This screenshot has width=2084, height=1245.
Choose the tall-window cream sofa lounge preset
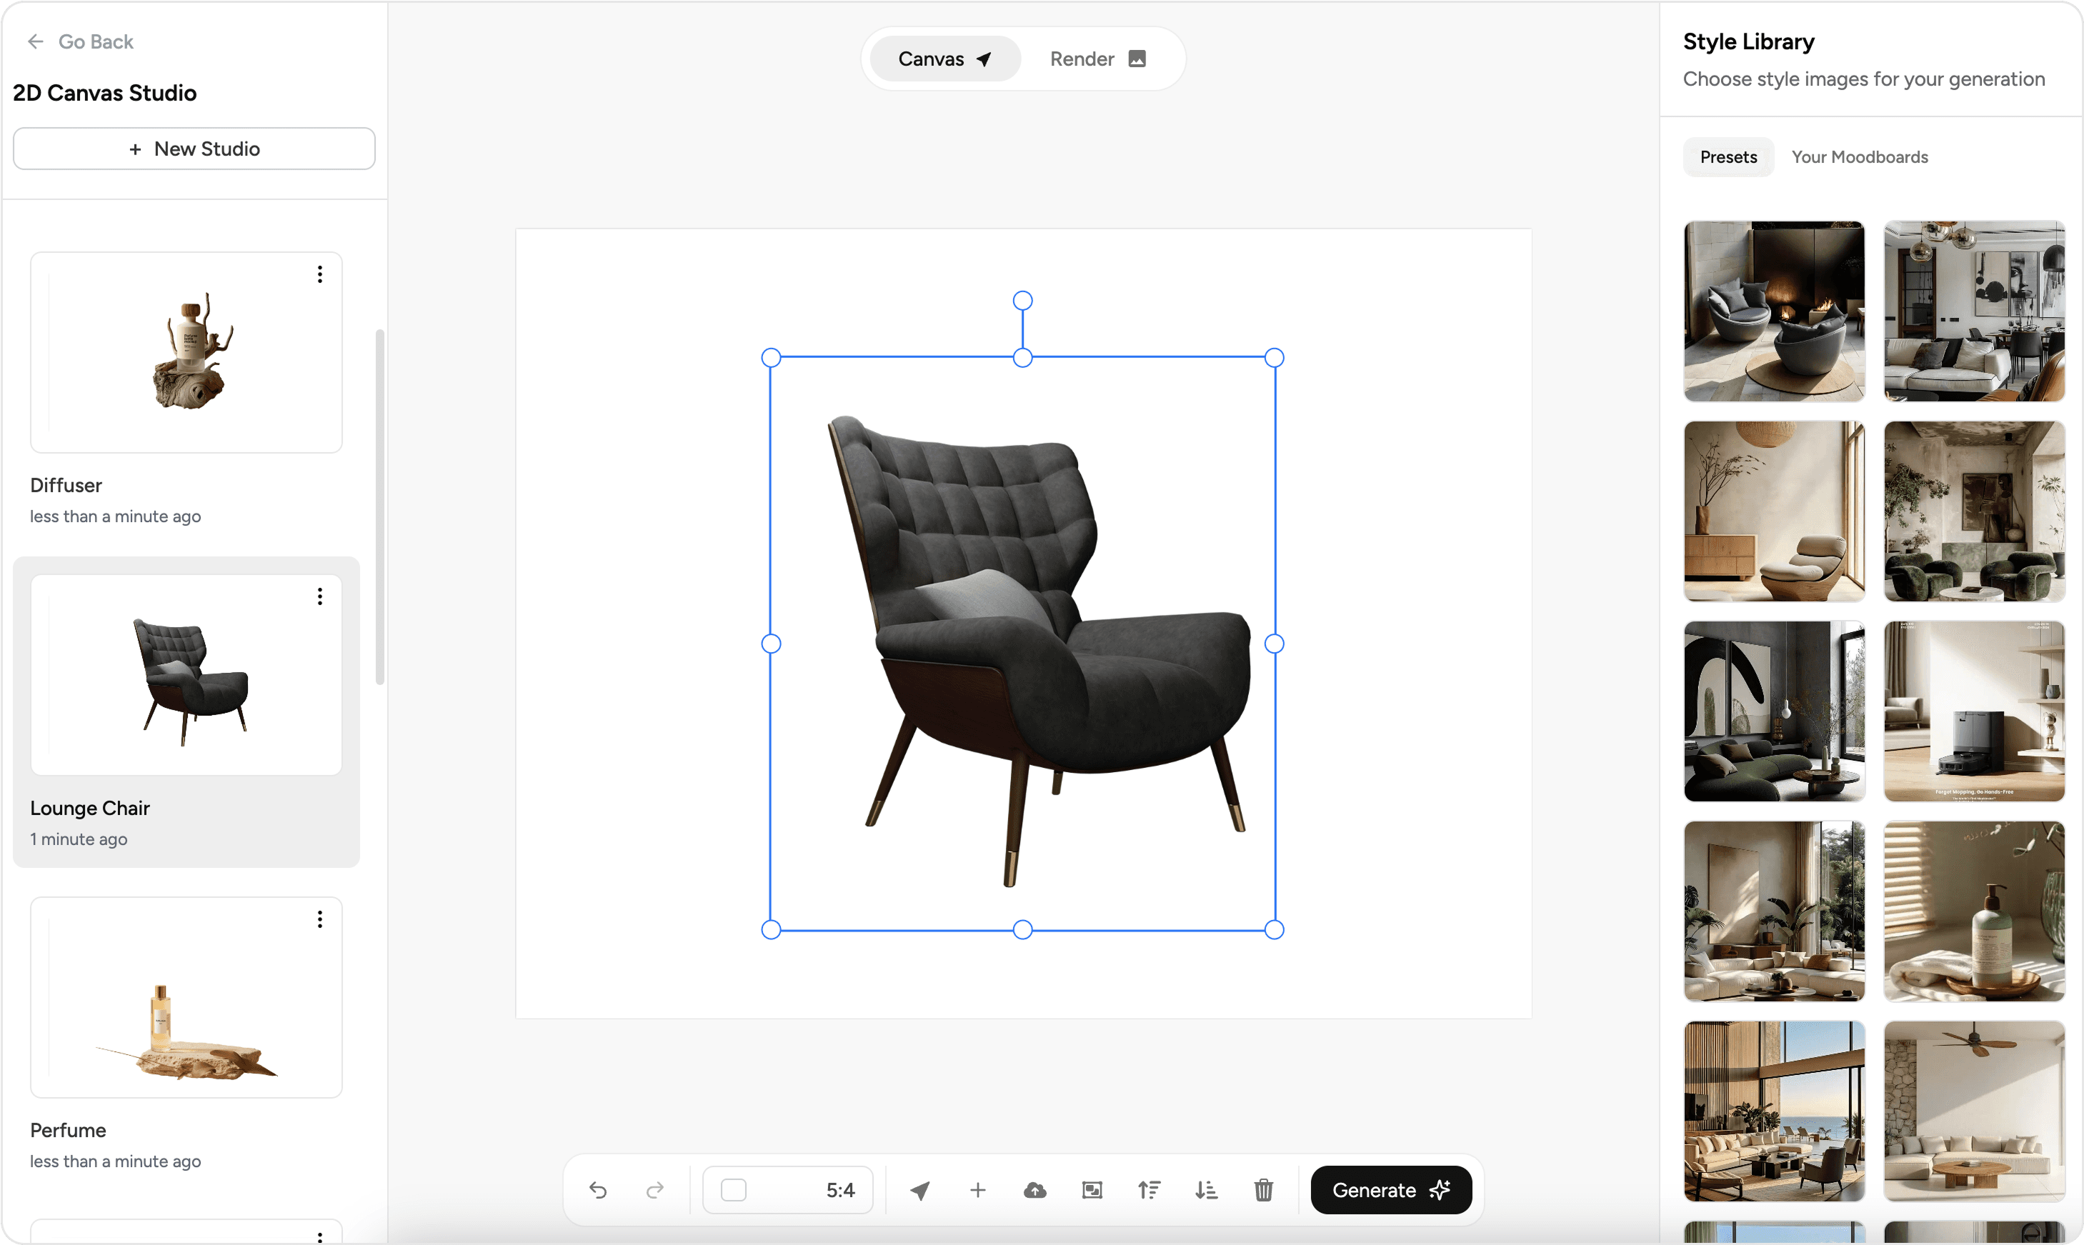(1775, 911)
